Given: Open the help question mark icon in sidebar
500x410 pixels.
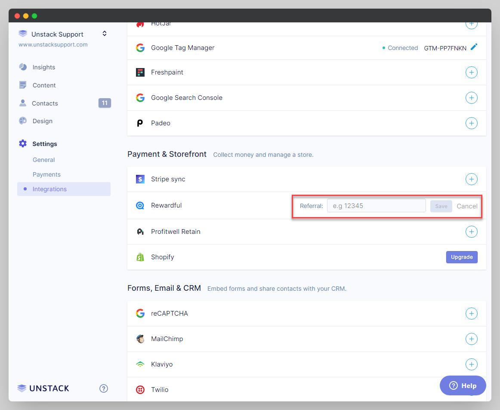Looking at the screenshot, I should click(x=104, y=388).
